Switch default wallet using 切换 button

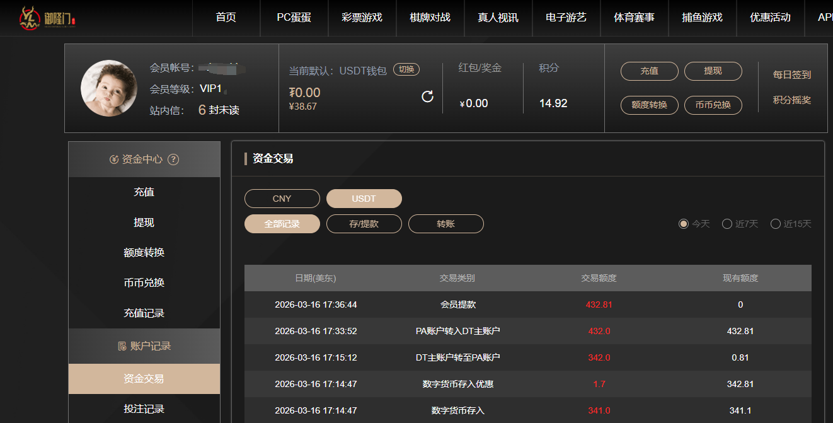tap(406, 70)
